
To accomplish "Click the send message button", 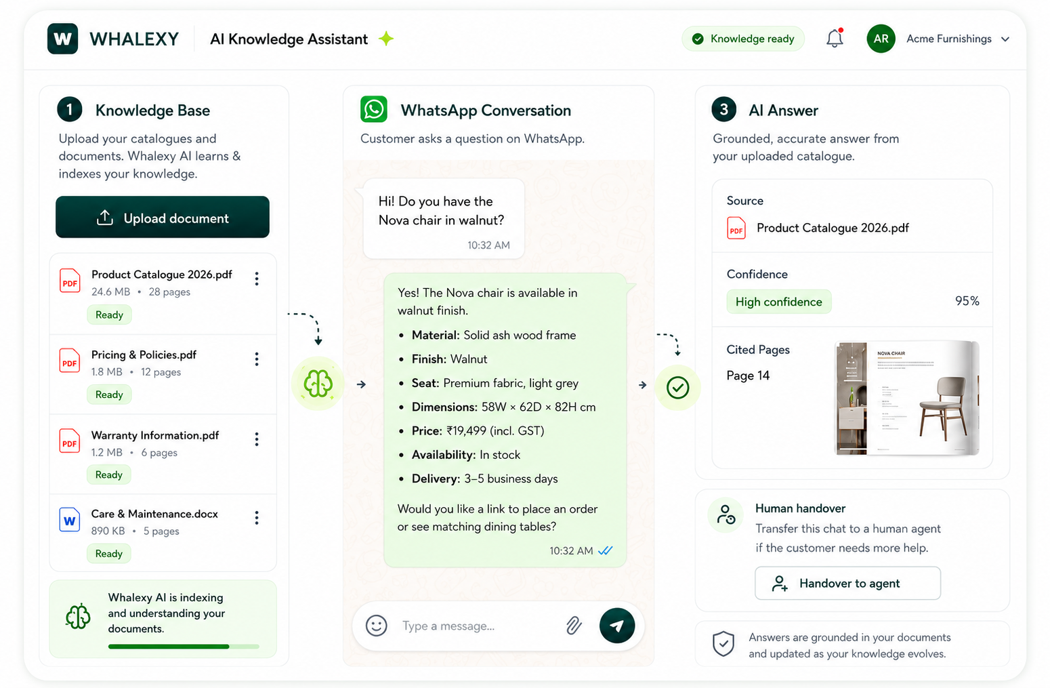I will pos(617,625).
